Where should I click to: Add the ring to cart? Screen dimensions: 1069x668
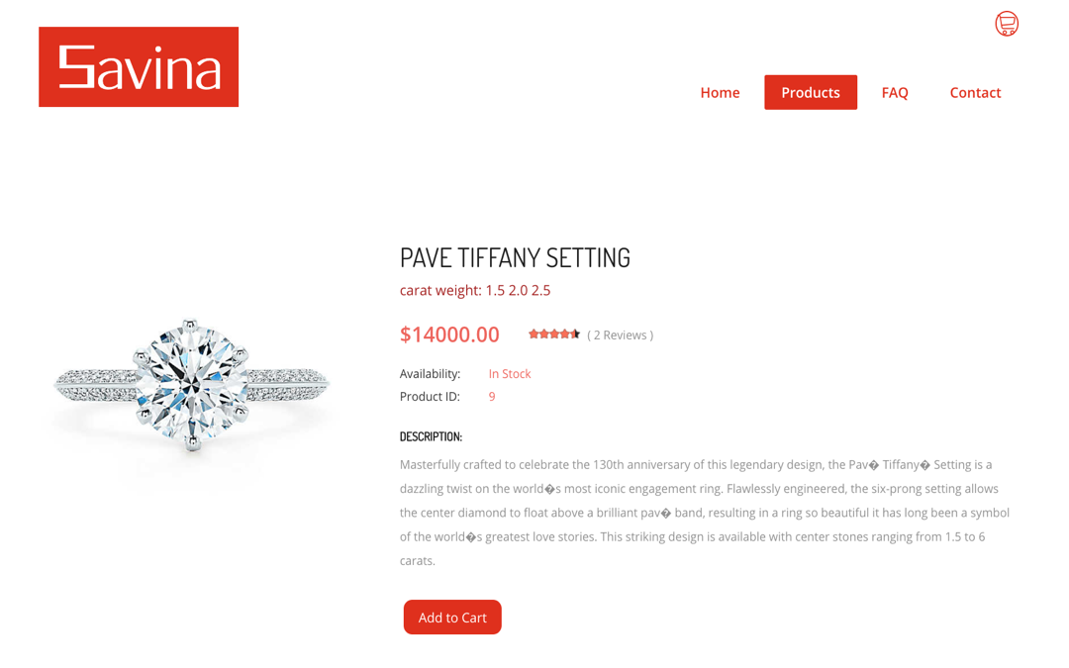coord(452,617)
